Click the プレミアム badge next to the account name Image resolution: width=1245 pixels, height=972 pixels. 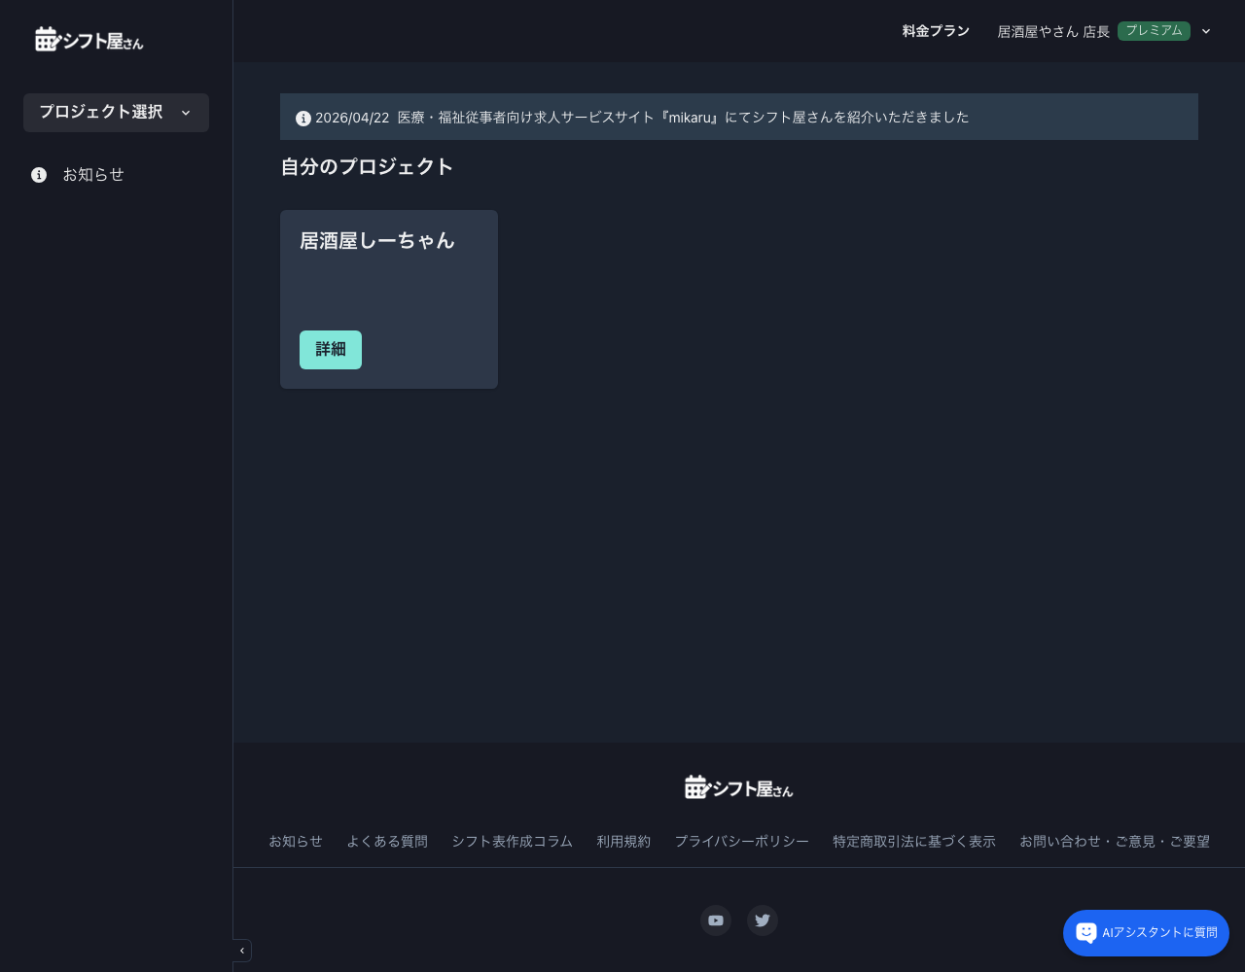point(1154,31)
